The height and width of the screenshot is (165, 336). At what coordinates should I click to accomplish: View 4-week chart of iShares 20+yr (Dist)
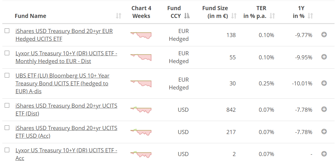(141, 110)
